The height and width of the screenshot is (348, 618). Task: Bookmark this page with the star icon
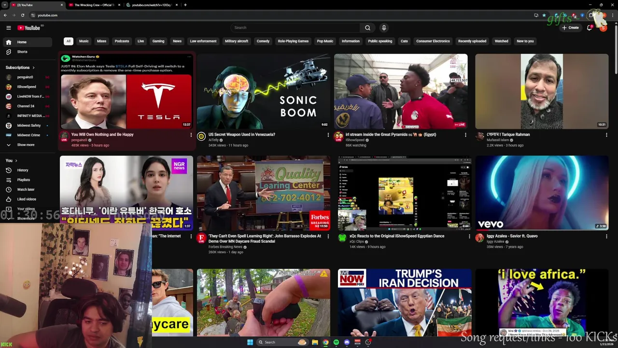pyautogui.click(x=544, y=15)
